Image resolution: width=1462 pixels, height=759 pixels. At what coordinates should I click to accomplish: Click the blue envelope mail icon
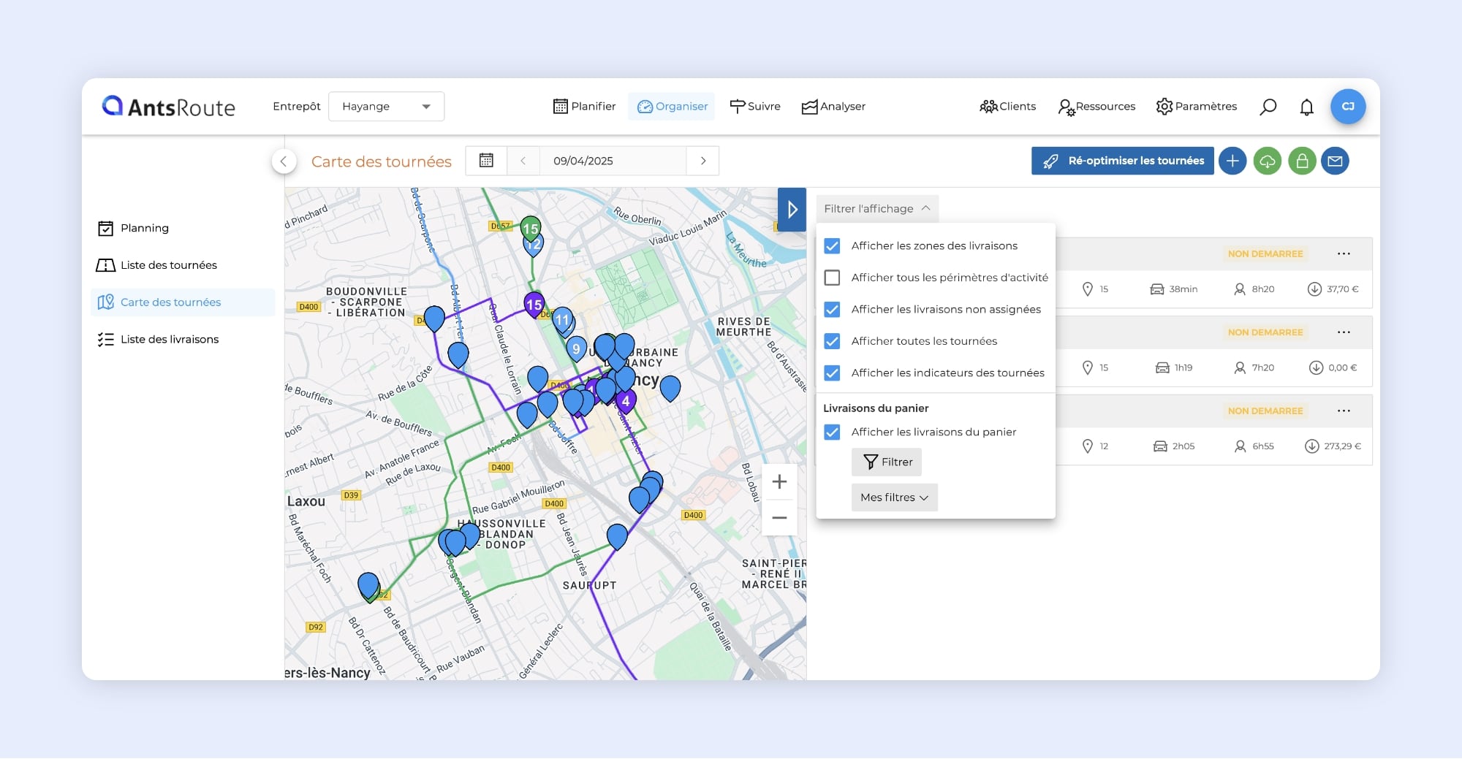(x=1335, y=161)
